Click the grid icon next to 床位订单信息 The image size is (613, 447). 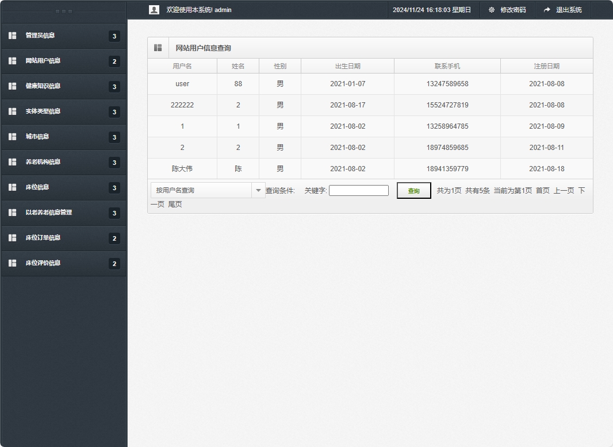tap(13, 238)
